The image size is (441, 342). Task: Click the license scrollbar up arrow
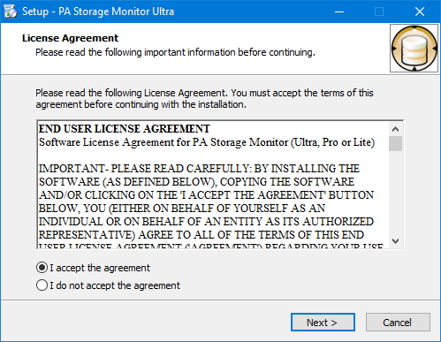coord(395,129)
